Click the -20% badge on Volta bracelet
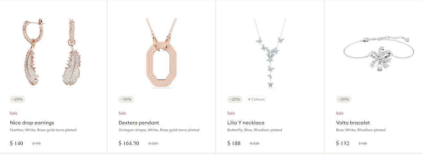Image resolution: width=423 pixels, height=155 pixels. tap(344, 99)
